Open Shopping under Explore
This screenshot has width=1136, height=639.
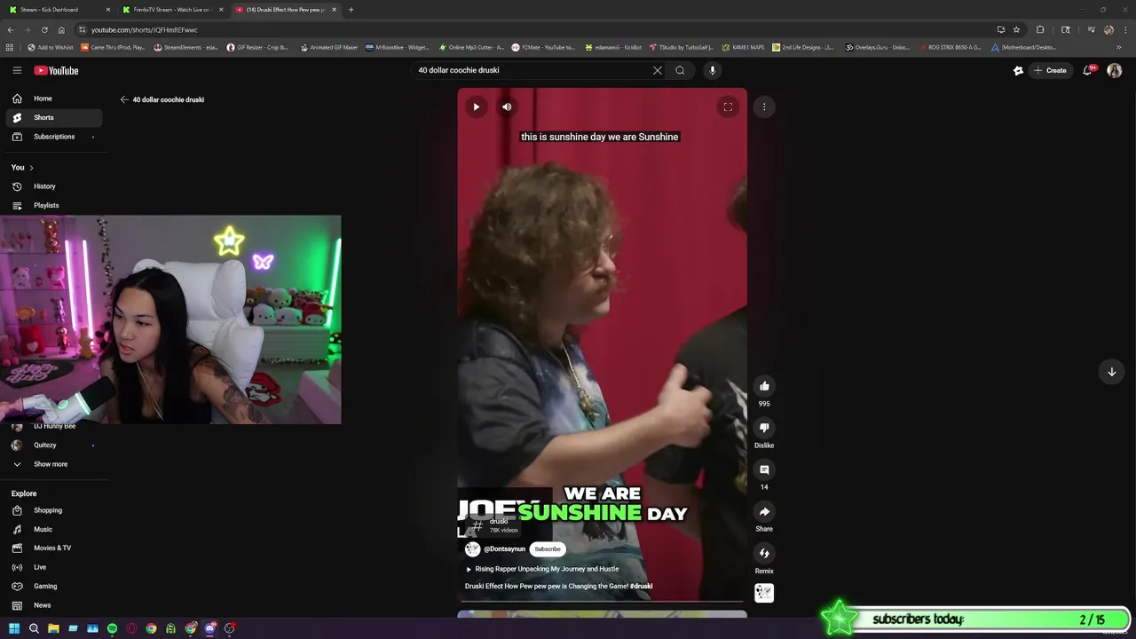53,510
